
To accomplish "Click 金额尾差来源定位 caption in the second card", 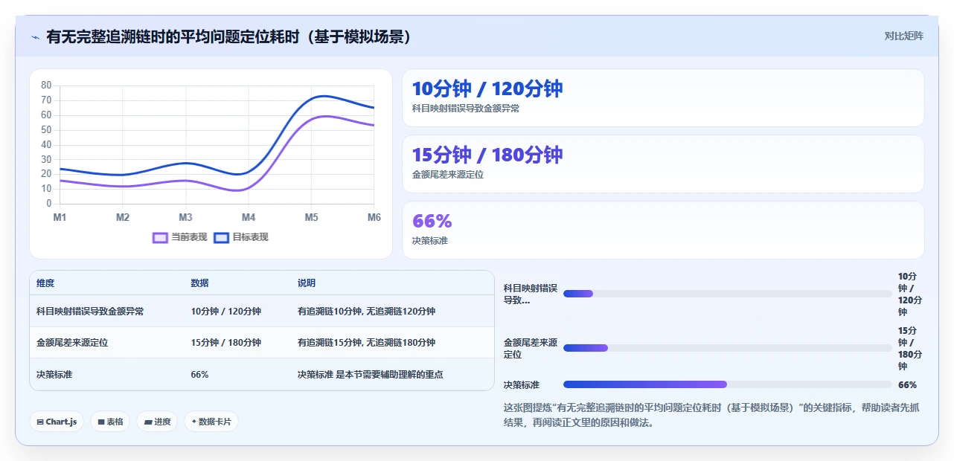I will pos(448,175).
